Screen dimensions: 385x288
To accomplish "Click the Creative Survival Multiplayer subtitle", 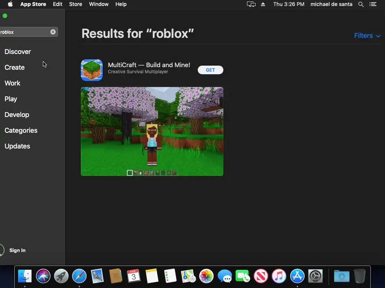I will 138,72.
